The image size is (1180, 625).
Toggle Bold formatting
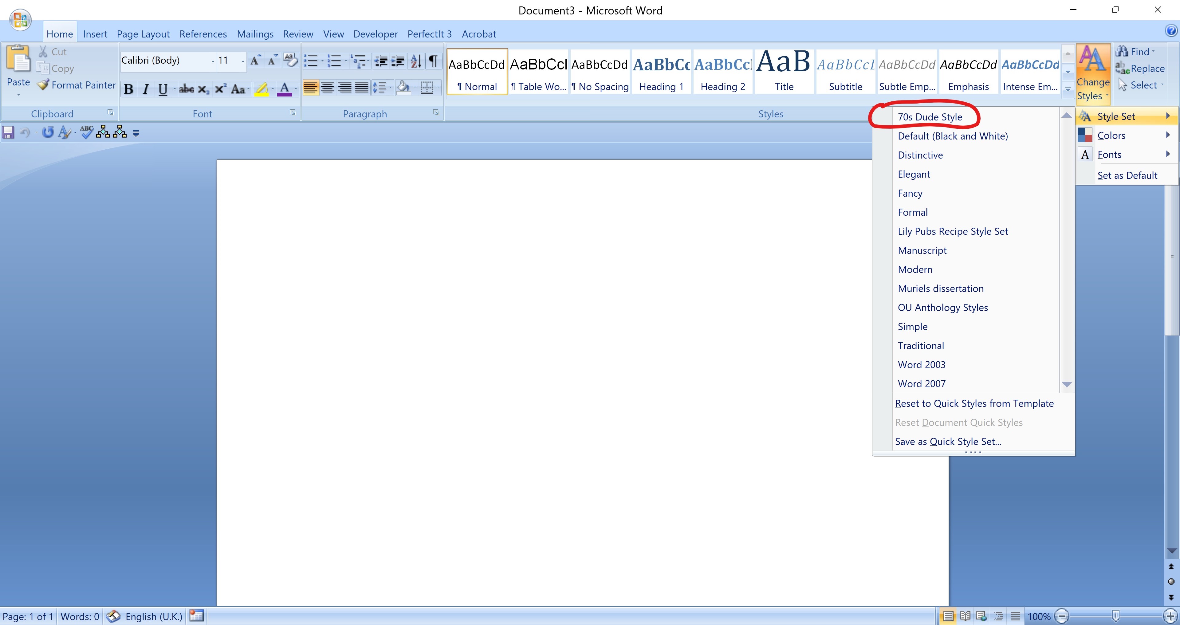129,89
